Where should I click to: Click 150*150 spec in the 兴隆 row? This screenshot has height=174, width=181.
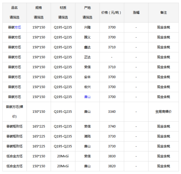pyautogui.click(x=39, y=27)
